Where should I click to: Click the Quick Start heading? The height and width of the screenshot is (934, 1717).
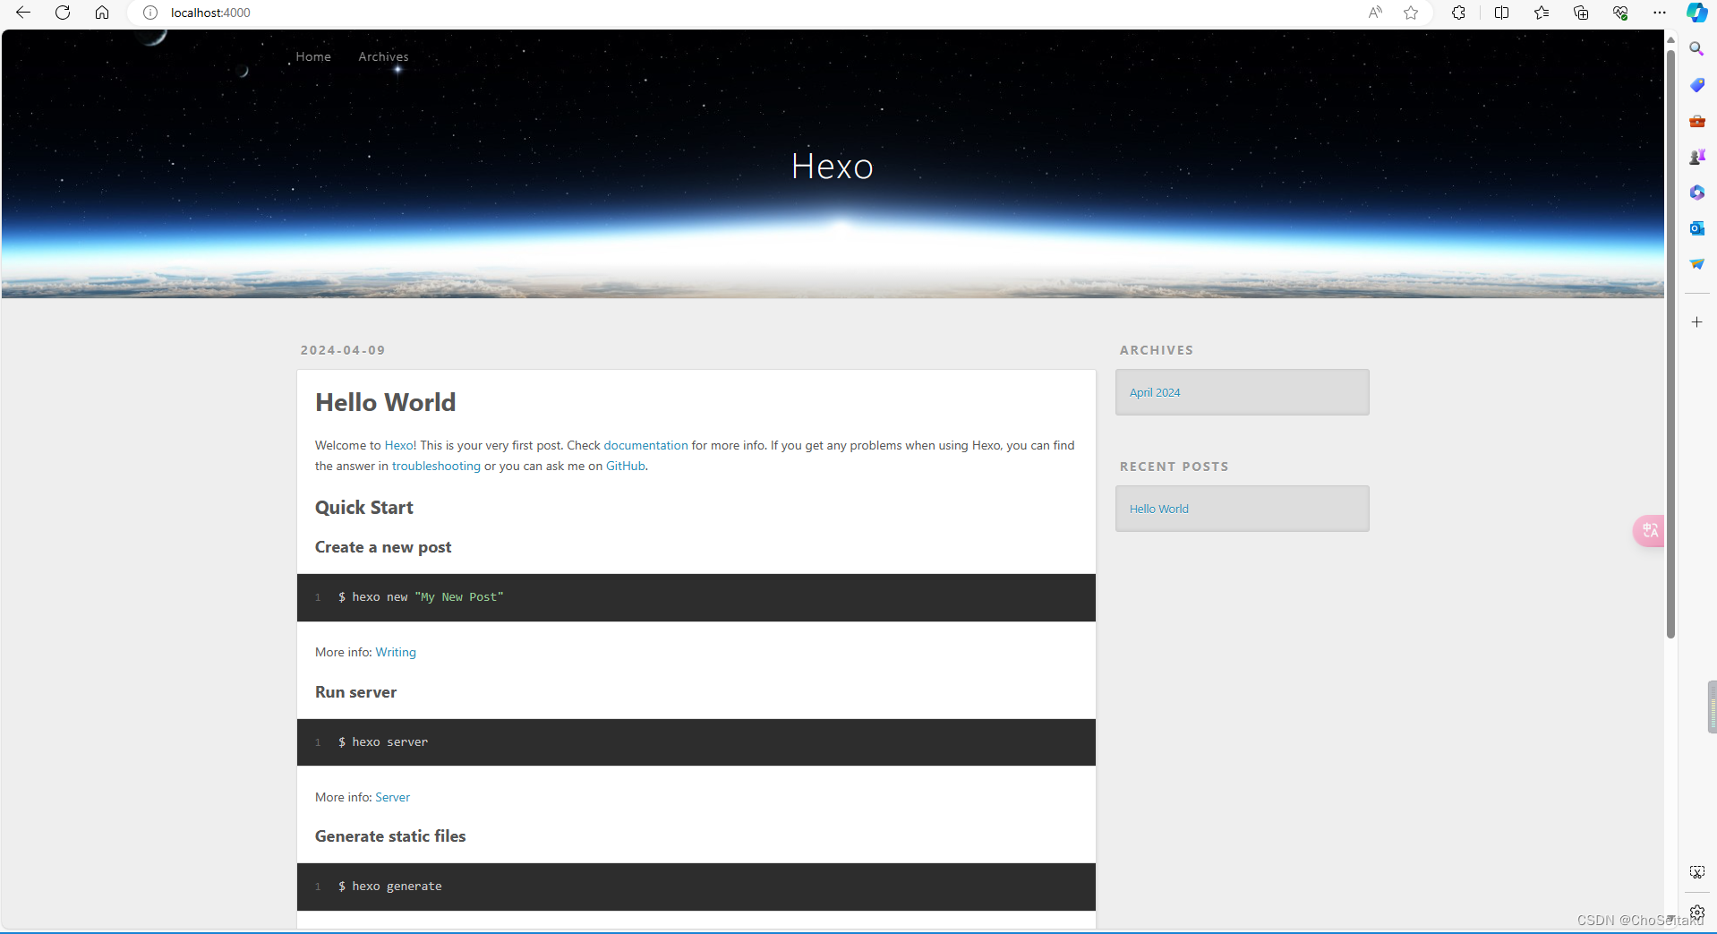[x=363, y=508]
